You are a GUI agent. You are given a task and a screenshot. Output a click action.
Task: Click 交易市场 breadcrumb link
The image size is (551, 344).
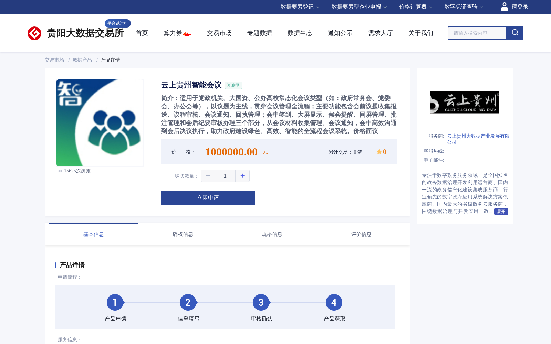[x=54, y=60]
